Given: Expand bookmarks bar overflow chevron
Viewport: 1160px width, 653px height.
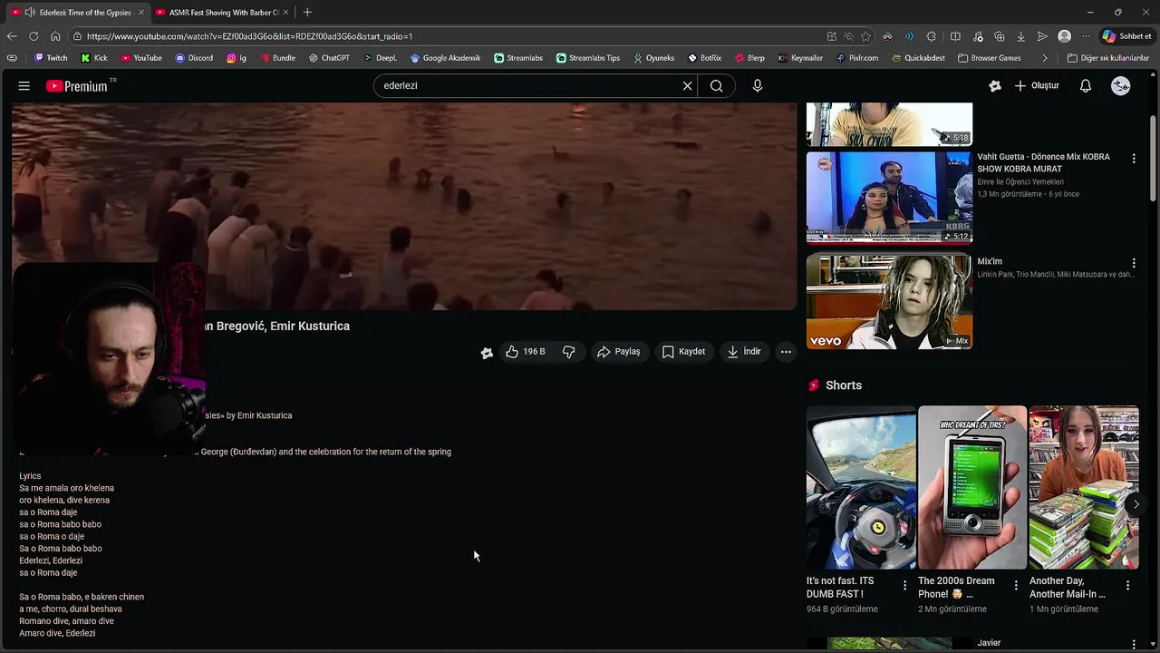Looking at the screenshot, I should (1045, 58).
